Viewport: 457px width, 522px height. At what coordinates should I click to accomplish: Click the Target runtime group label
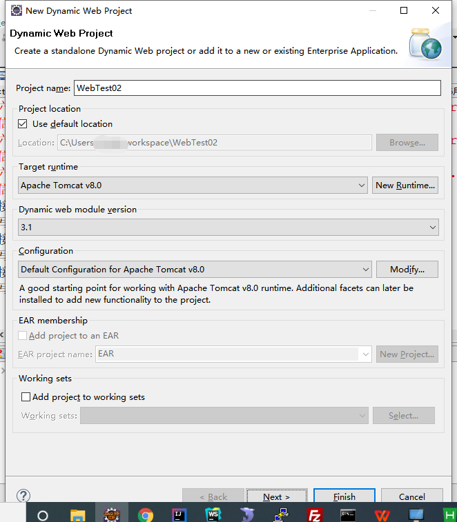coord(48,167)
